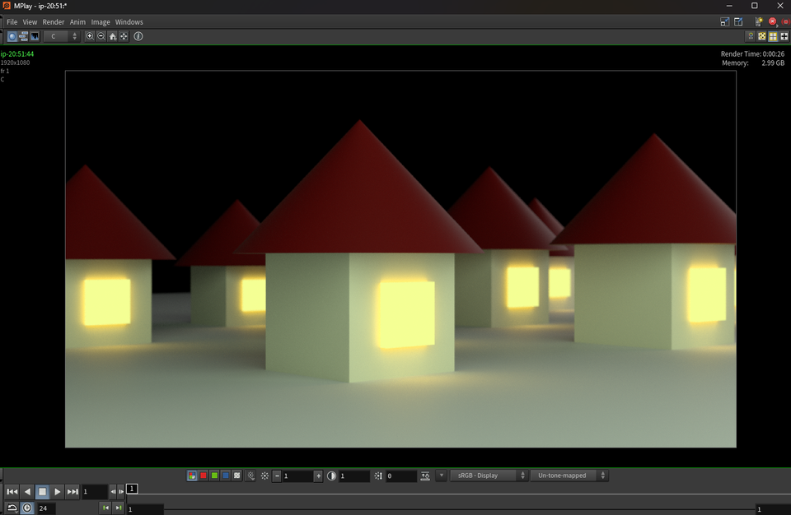Jump to the first frame
This screenshot has width=791, height=515.
pyautogui.click(x=12, y=492)
